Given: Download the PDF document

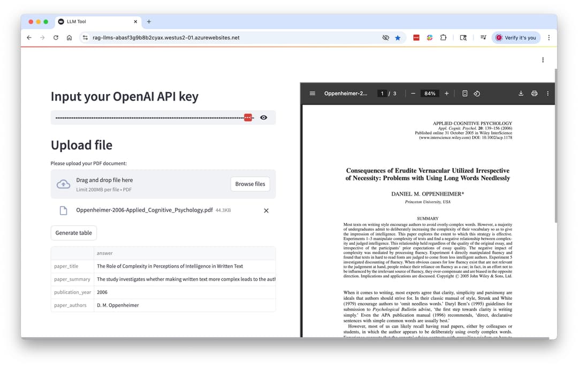Looking at the screenshot, I should click(x=521, y=93).
